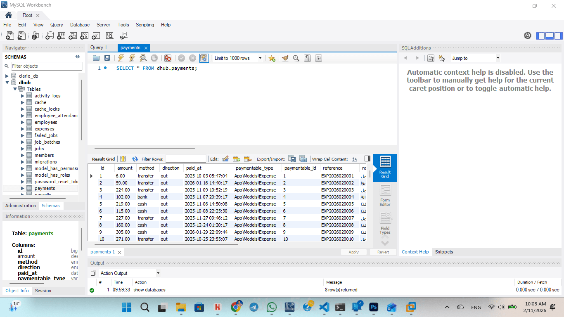Image resolution: width=564 pixels, height=317 pixels.
Task: Expand the expenses table node
Action: click(x=23, y=129)
